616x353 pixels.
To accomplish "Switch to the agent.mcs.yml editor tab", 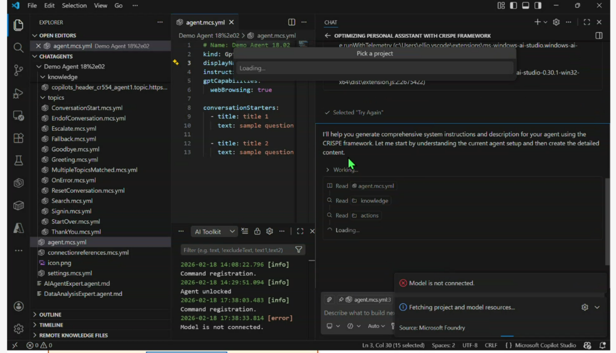I will (202, 22).
